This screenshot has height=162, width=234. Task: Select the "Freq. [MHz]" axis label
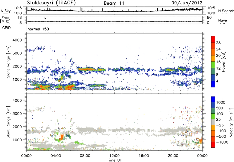click(x=5, y=20)
